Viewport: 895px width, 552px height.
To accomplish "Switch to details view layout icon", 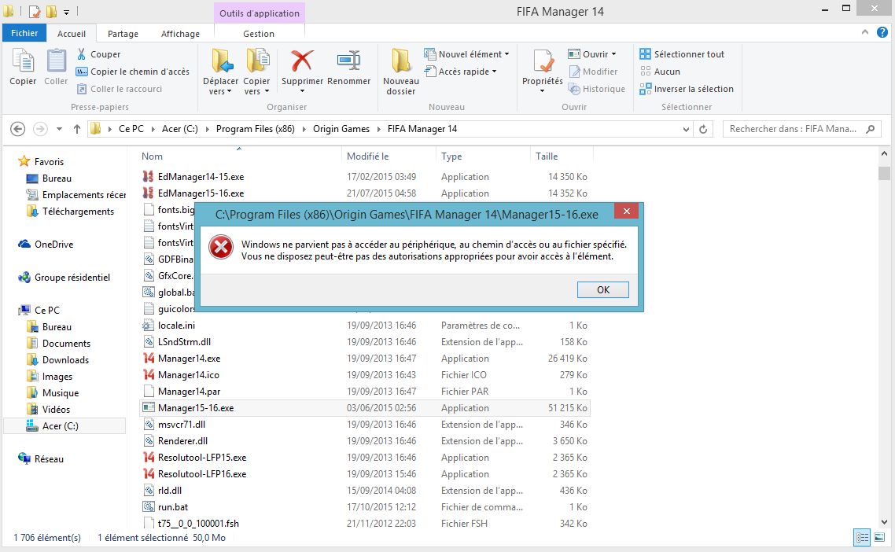I will pos(862,537).
